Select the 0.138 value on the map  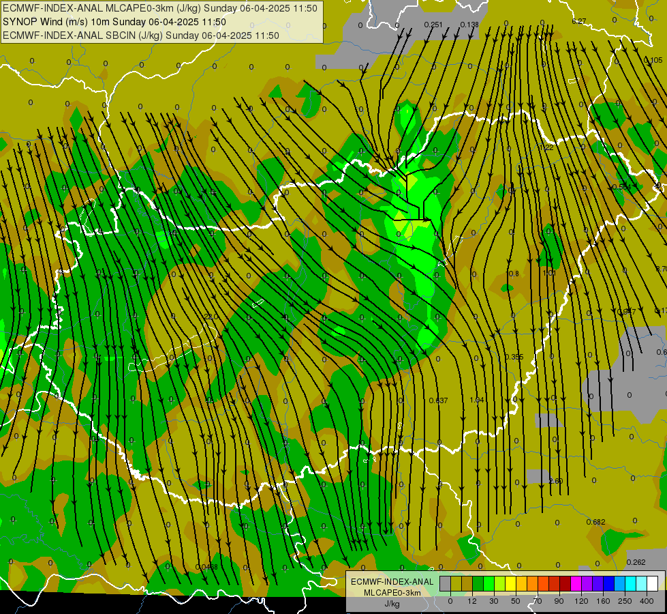pos(469,25)
